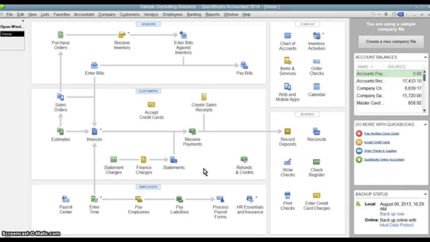Viewport: 430px width, 242px height.
Task: Collapse Do More With QuickBooks panel
Action: tap(425, 124)
